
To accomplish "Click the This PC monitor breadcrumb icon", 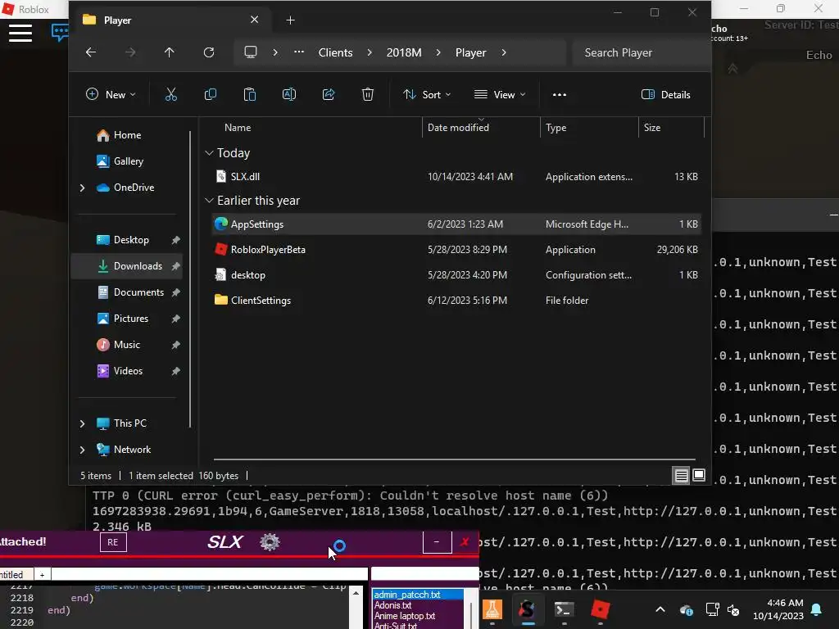I will 251,52.
